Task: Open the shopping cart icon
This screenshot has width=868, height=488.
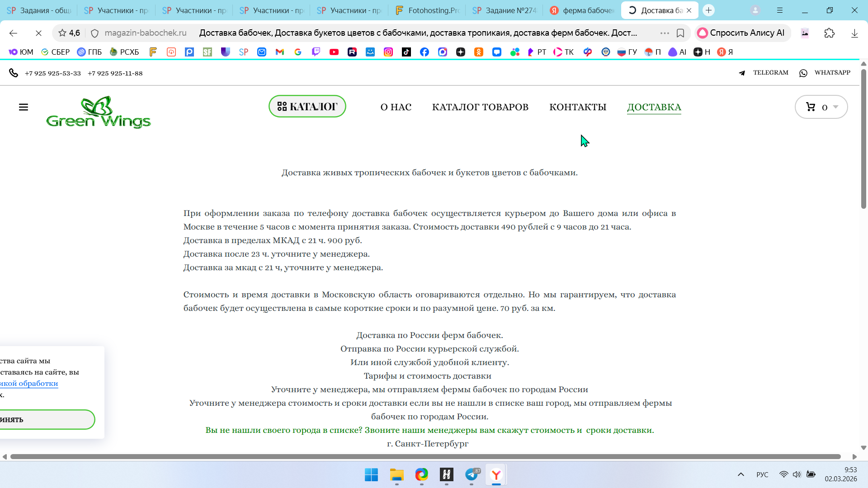Action: 811,107
